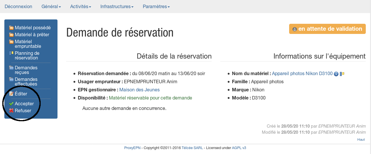Click the Planning de réservation sidebar icon
Viewport: 371px width, 154px height.
coord(11,53)
